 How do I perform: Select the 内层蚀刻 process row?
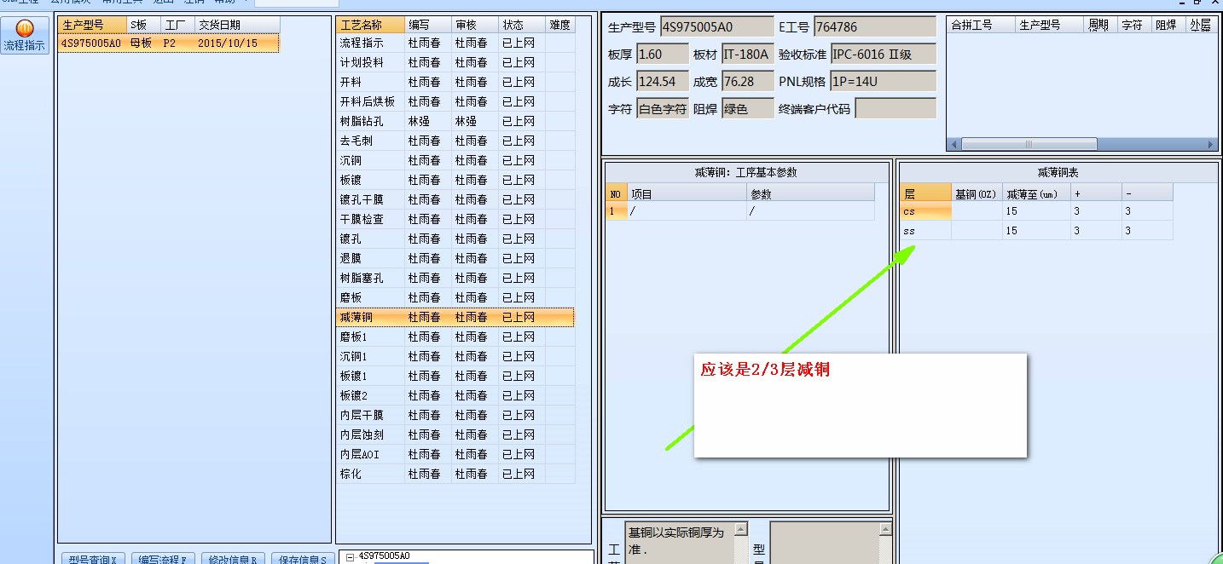(x=455, y=435)
